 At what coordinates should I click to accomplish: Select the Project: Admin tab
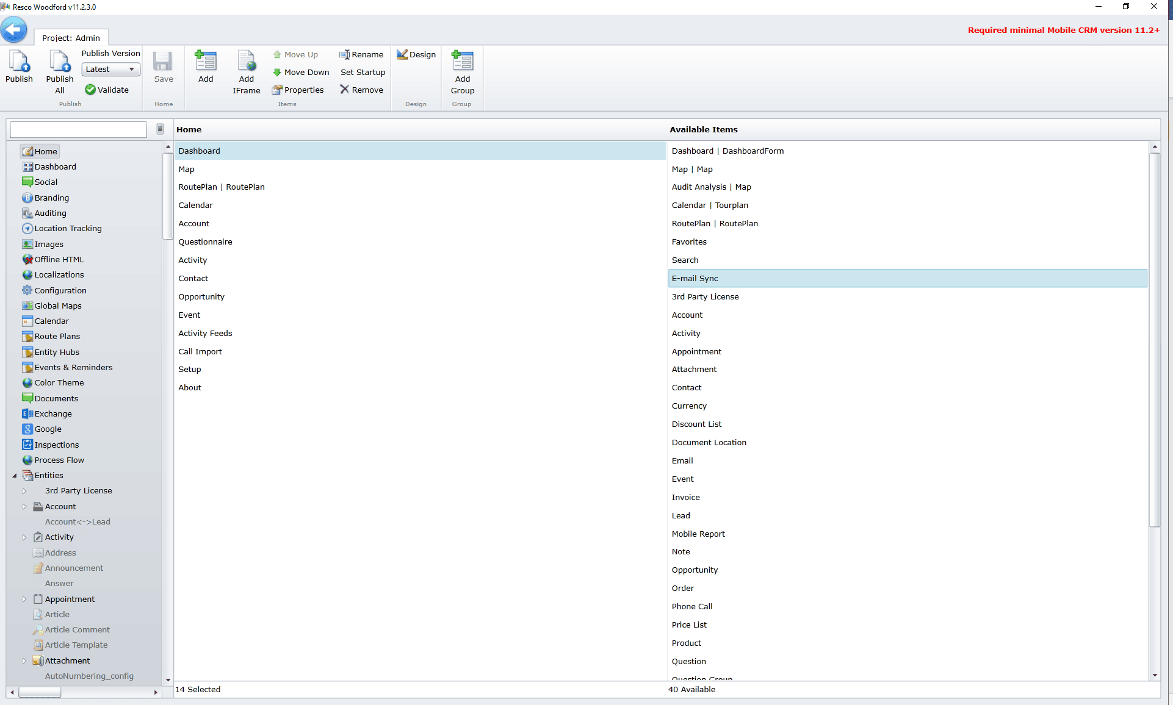point(71,38)
